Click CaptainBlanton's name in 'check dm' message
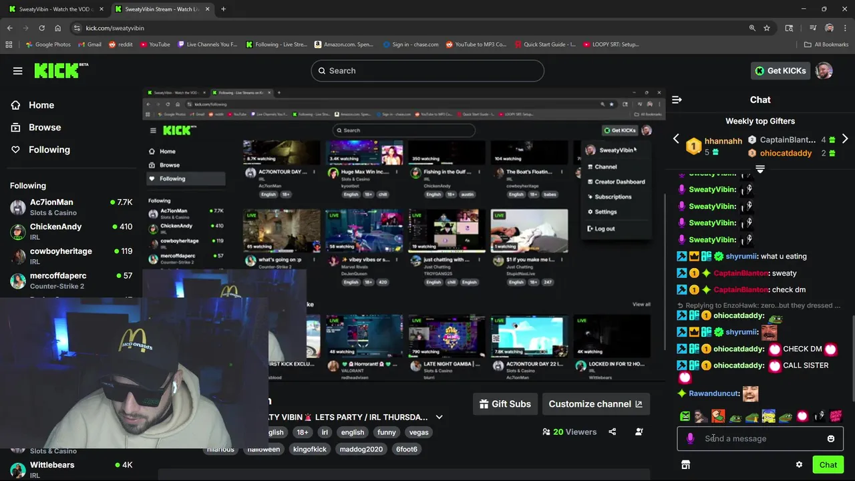 pyautogui.click(x=741, y=290)
